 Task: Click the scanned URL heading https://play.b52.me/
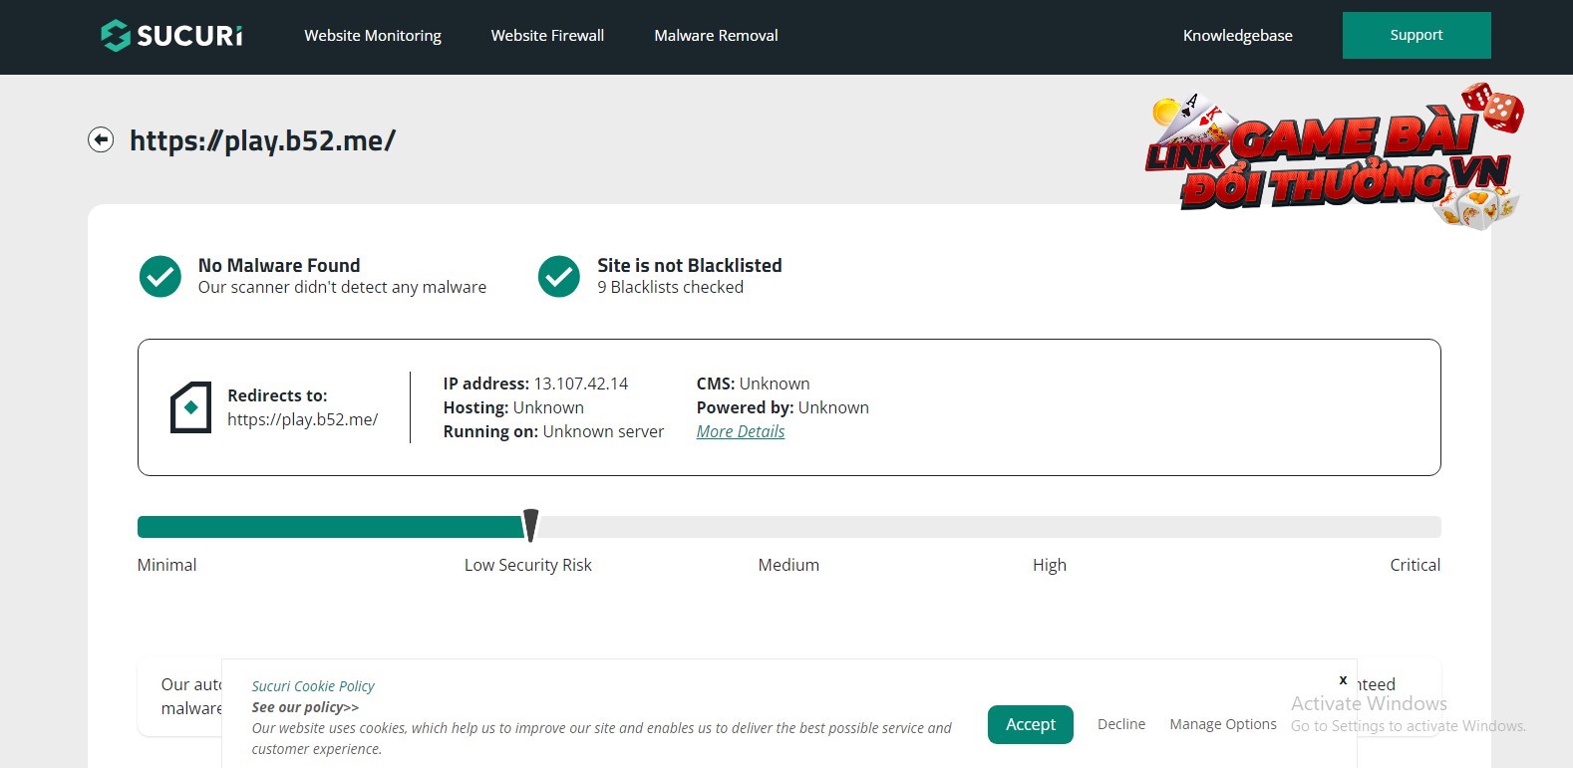[263, 140]
